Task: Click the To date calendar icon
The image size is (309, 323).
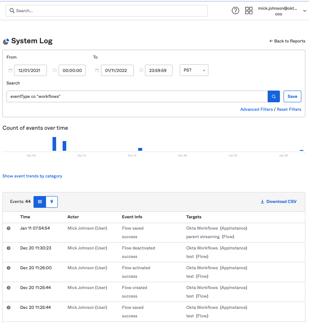Action: (97, 70)
